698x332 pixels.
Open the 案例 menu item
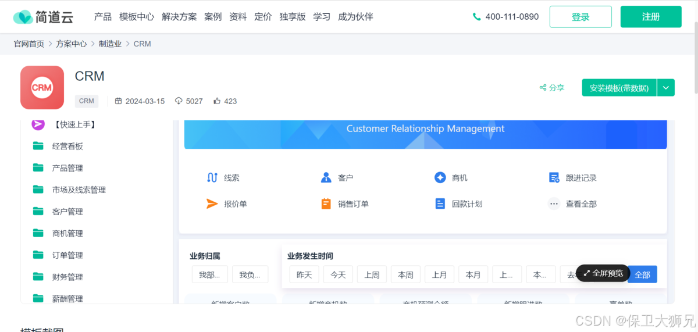pyautogui.click(x=213, y=17)
